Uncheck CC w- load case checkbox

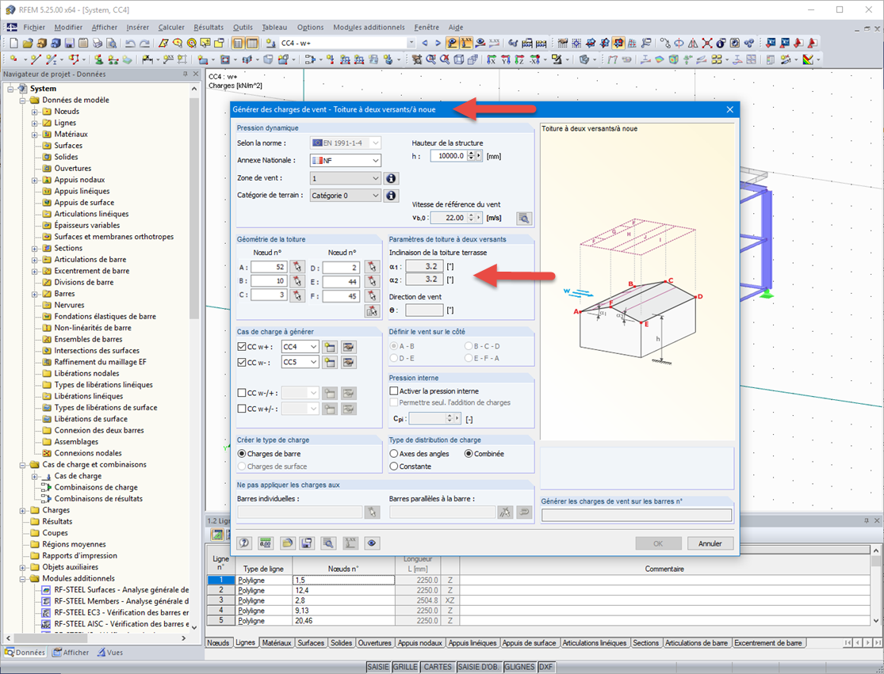pyautogui.click(x=242, y=362)
